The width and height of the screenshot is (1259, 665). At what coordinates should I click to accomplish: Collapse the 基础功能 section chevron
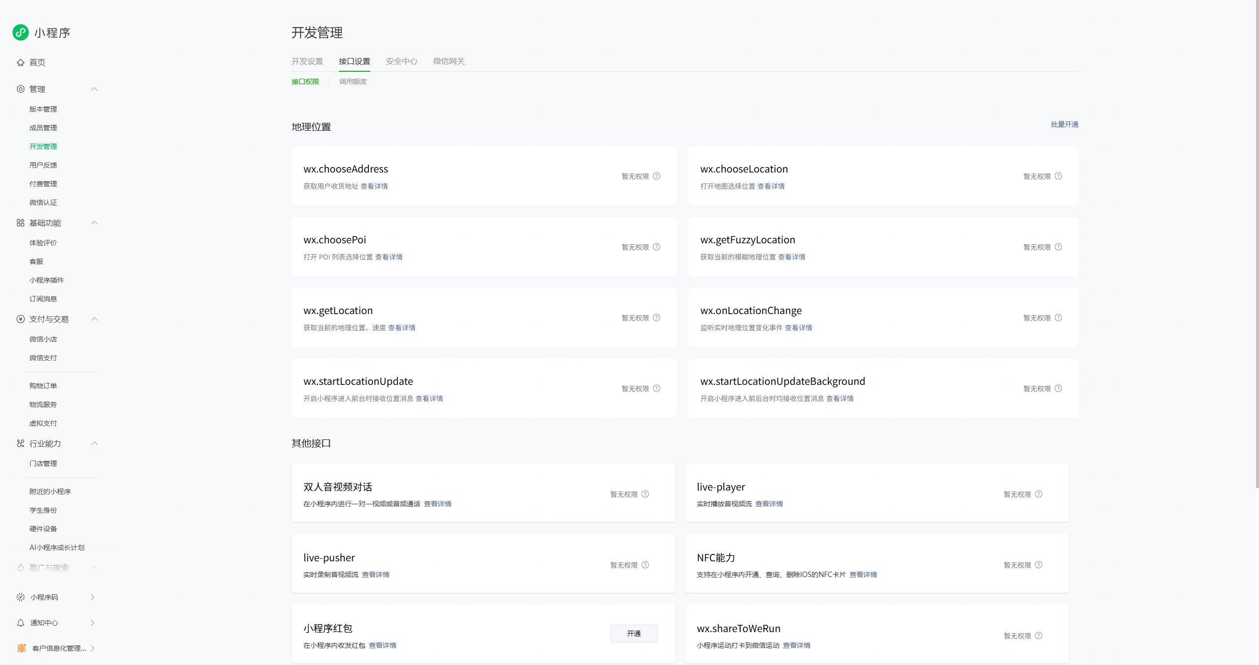(94, 223)
